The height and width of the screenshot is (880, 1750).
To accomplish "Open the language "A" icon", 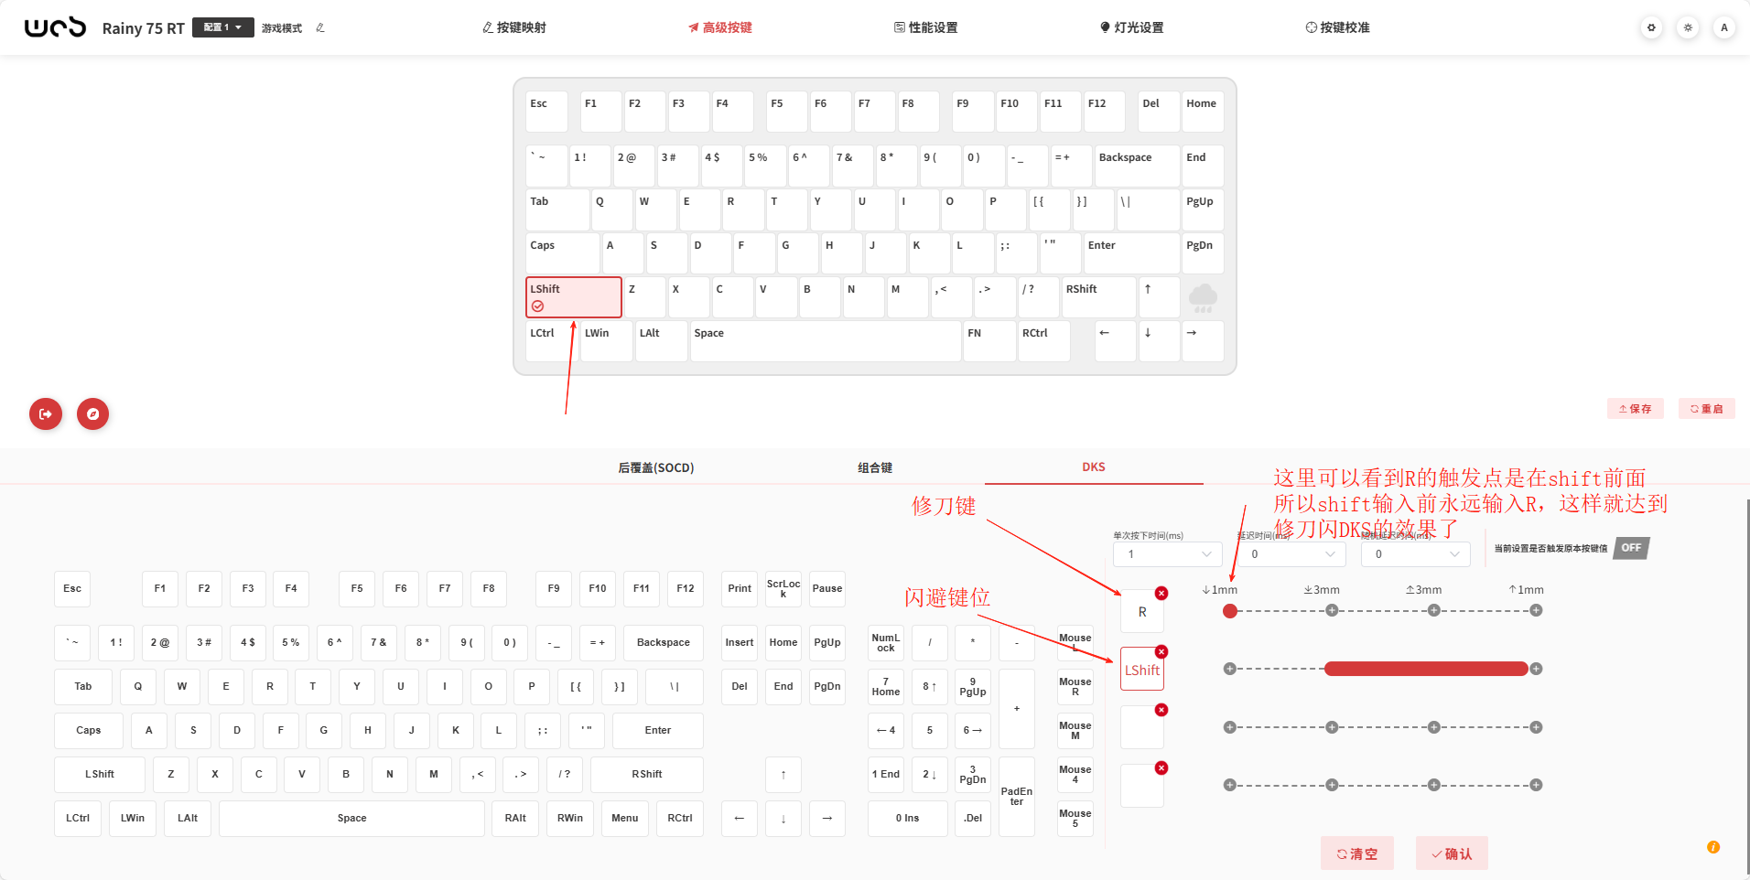I will [x=1724, y=27].
